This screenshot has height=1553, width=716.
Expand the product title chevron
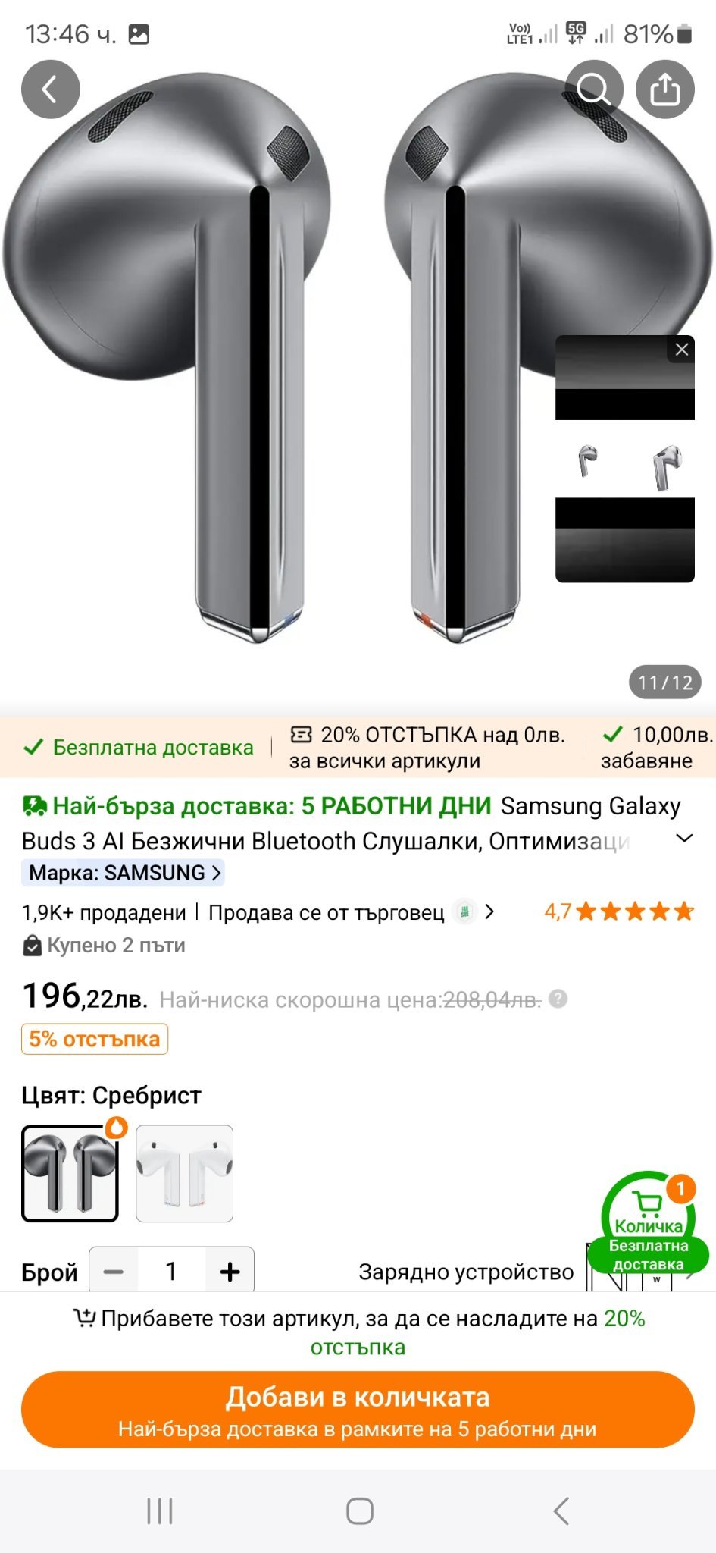pos(684,838)
